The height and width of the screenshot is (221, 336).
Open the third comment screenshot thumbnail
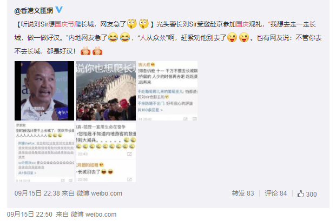(168, 91)
